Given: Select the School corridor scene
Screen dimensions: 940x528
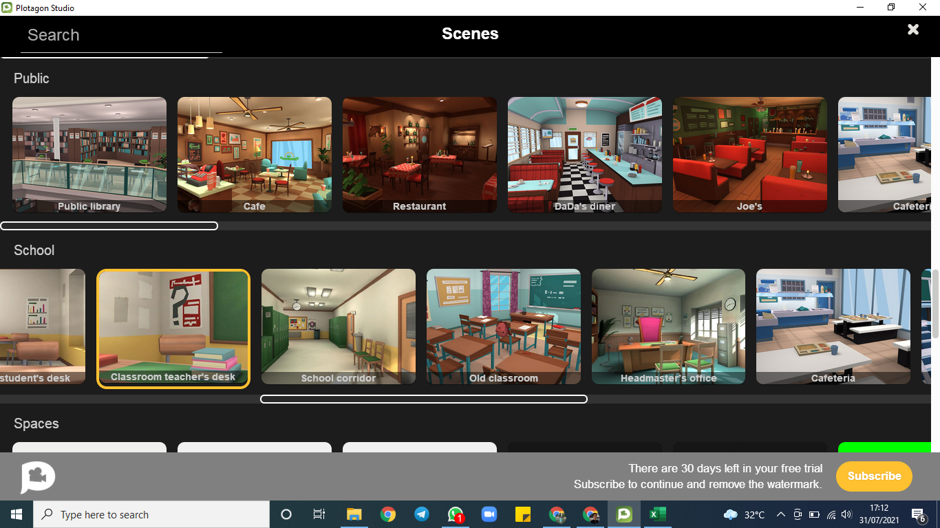Looking at the screenshot, I should pyautogui.click(x=339, y=327).
